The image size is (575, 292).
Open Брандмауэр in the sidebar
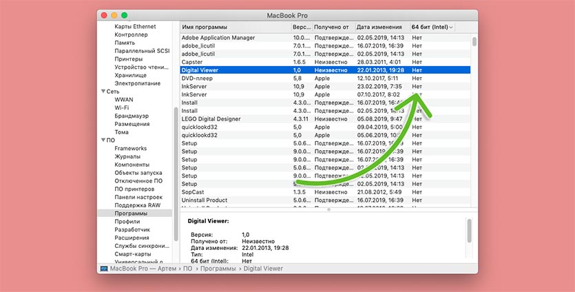pyautogui.click(x=132, y=116)
